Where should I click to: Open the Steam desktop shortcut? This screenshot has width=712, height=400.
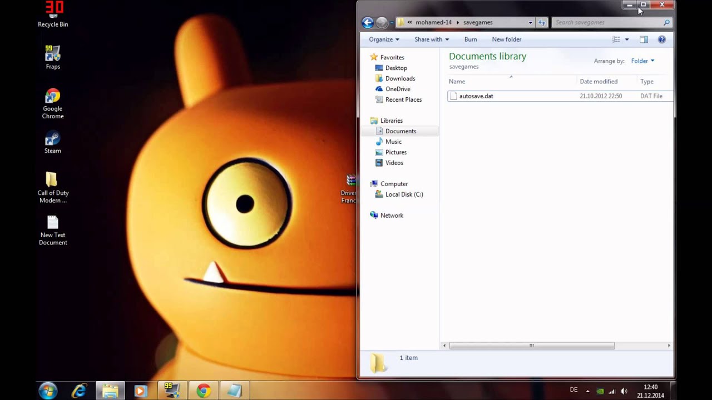53,142
